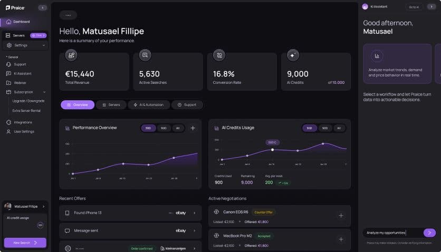Click the New Search button
Image resolution: width=441 pixels, height=252 pixels.
point(25,243)
